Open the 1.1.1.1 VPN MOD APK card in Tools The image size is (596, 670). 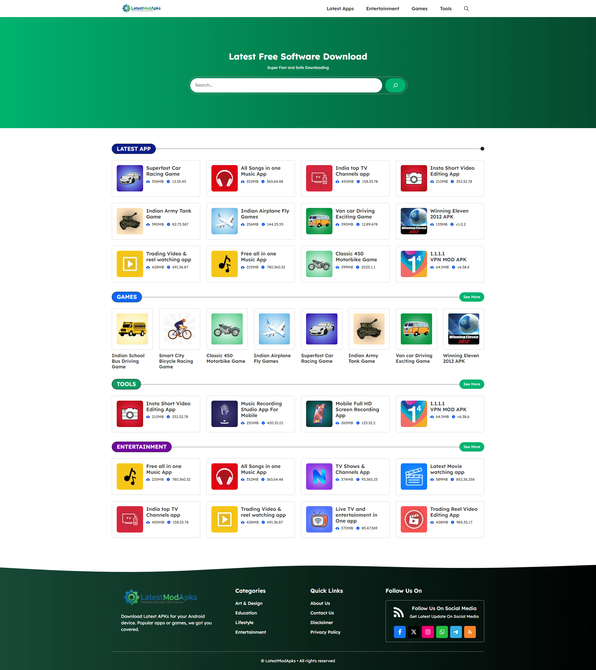click(x=440, y=414)
